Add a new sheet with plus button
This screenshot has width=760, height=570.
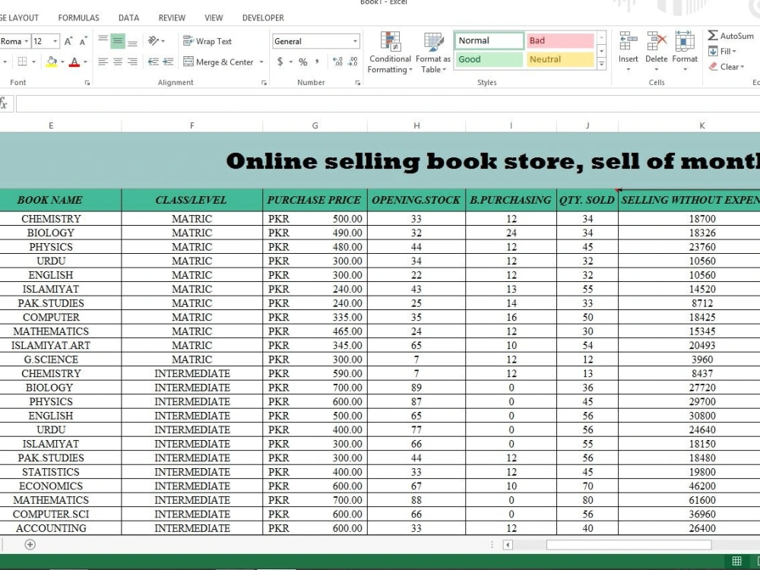30,544
